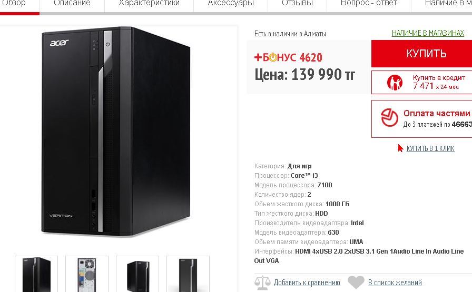Viewport: 472px width, 292px height.
Task: Select the rear panel view thumbnail
Action: point(87,274)
